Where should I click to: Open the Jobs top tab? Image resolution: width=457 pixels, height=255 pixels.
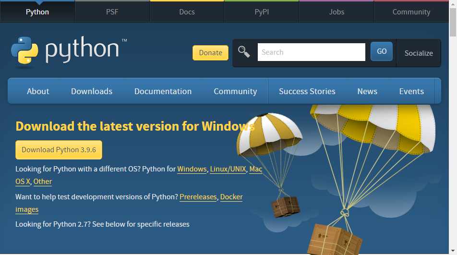pos(337,12)
